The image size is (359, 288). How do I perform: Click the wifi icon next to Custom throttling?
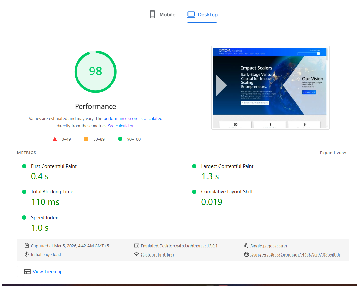137,254
